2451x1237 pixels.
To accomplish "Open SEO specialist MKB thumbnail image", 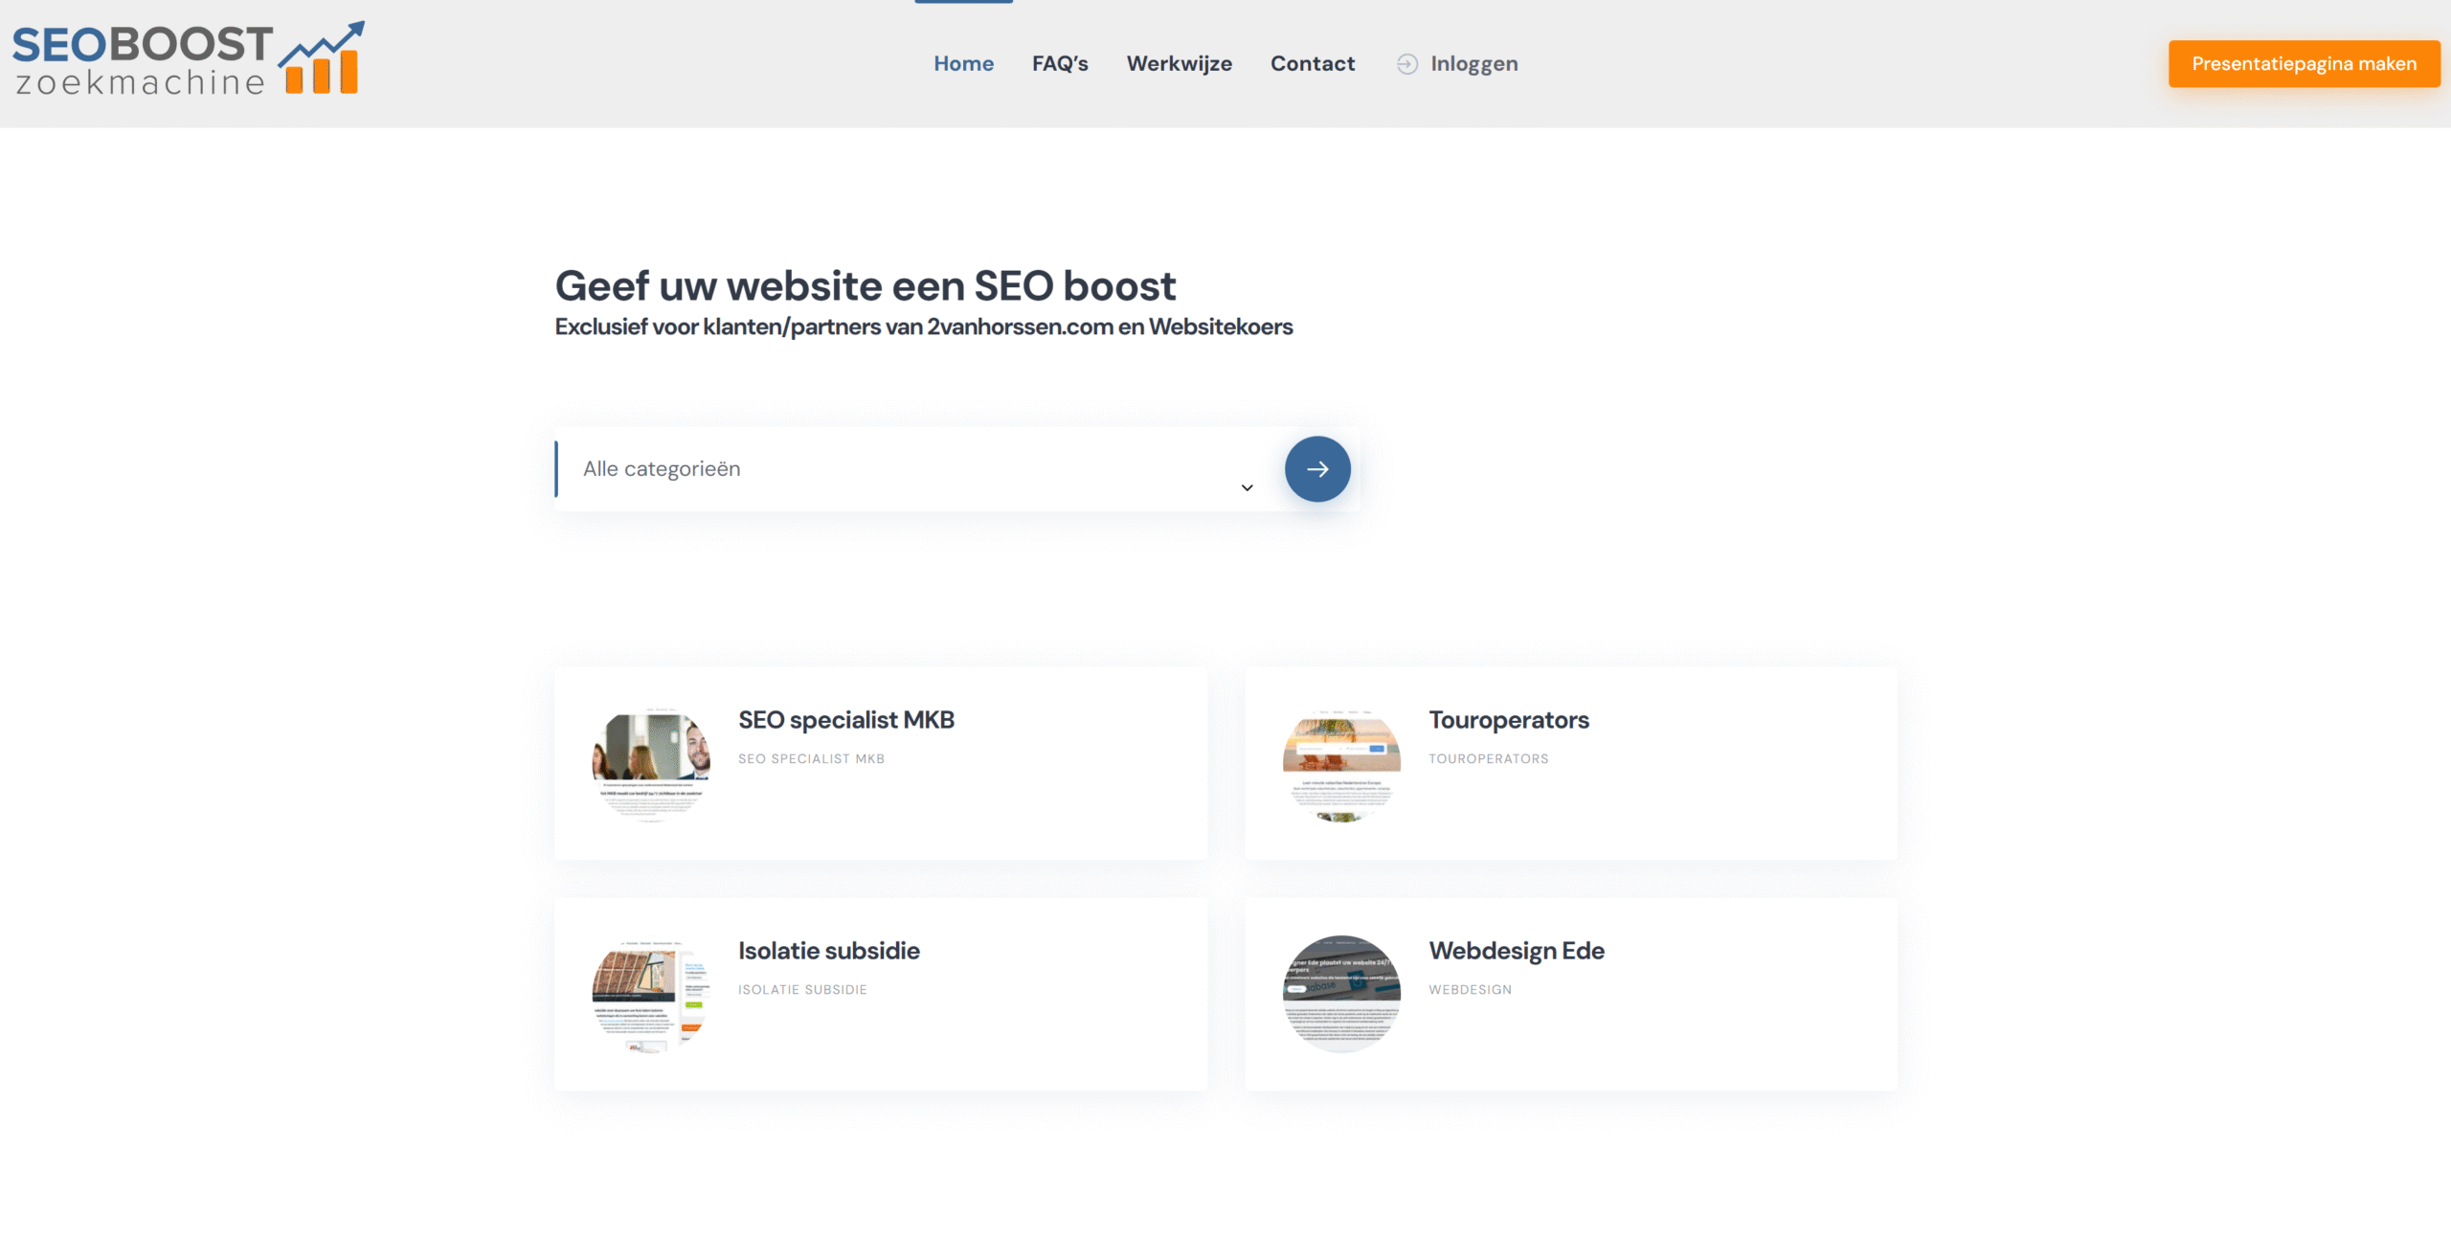I will click(651, 763).
